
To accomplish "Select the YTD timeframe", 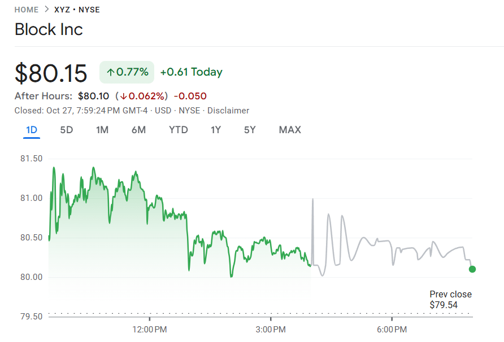I will click(178, 130).
